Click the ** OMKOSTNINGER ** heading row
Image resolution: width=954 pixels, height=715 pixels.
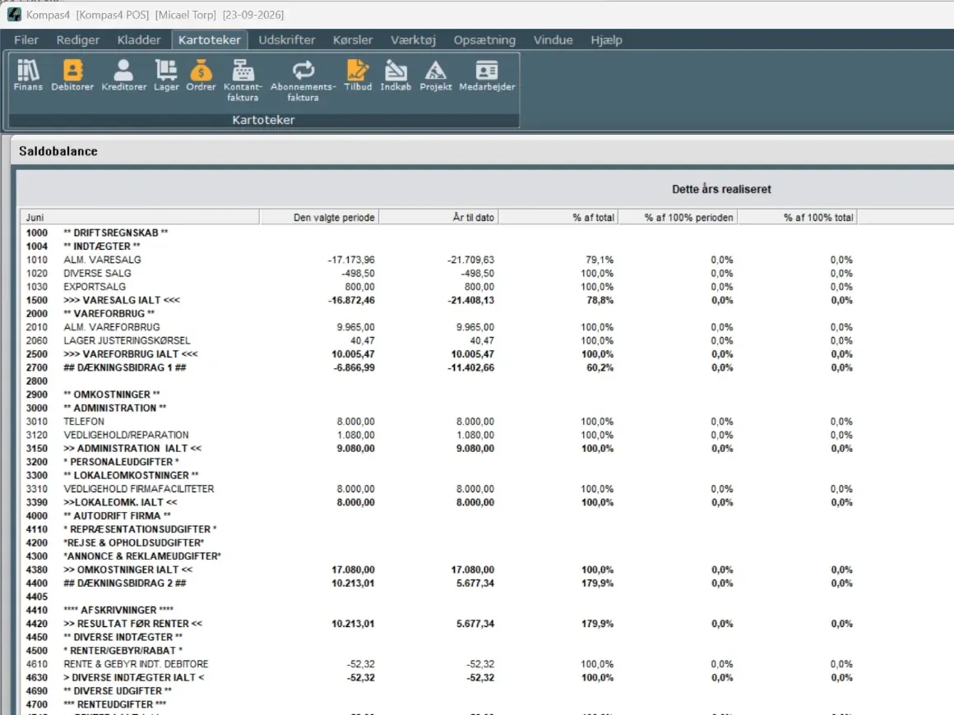[x=438, y=394]
